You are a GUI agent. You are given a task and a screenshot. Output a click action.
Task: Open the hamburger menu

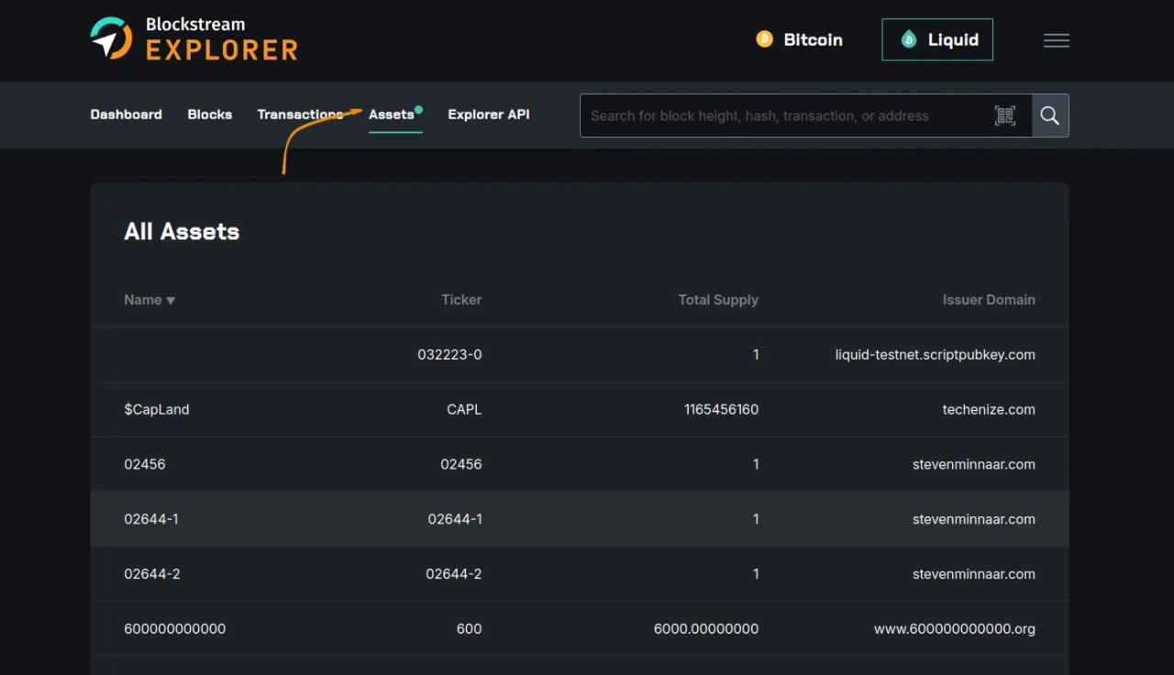coord(1056,40)
